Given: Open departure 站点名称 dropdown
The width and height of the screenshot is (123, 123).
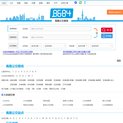Looking at the screenshot, I should [x=55, y=46].
